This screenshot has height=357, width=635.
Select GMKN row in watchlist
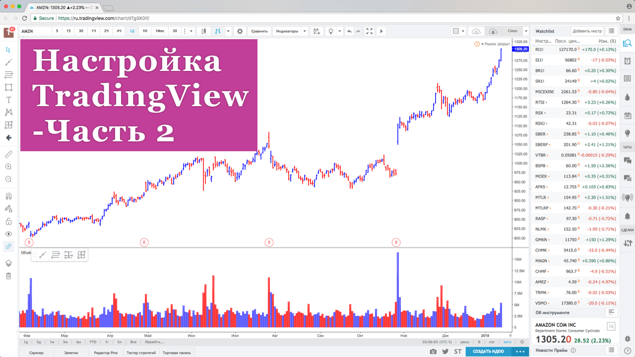click(x=575, y=239)
